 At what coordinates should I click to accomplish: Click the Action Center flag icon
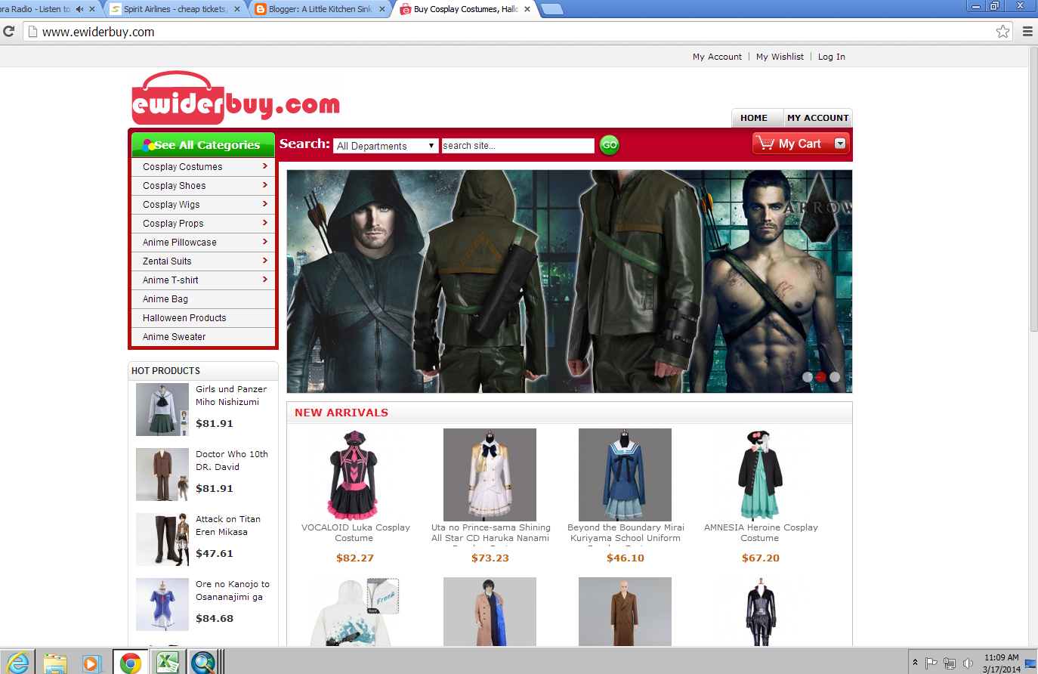click(931, 663)
